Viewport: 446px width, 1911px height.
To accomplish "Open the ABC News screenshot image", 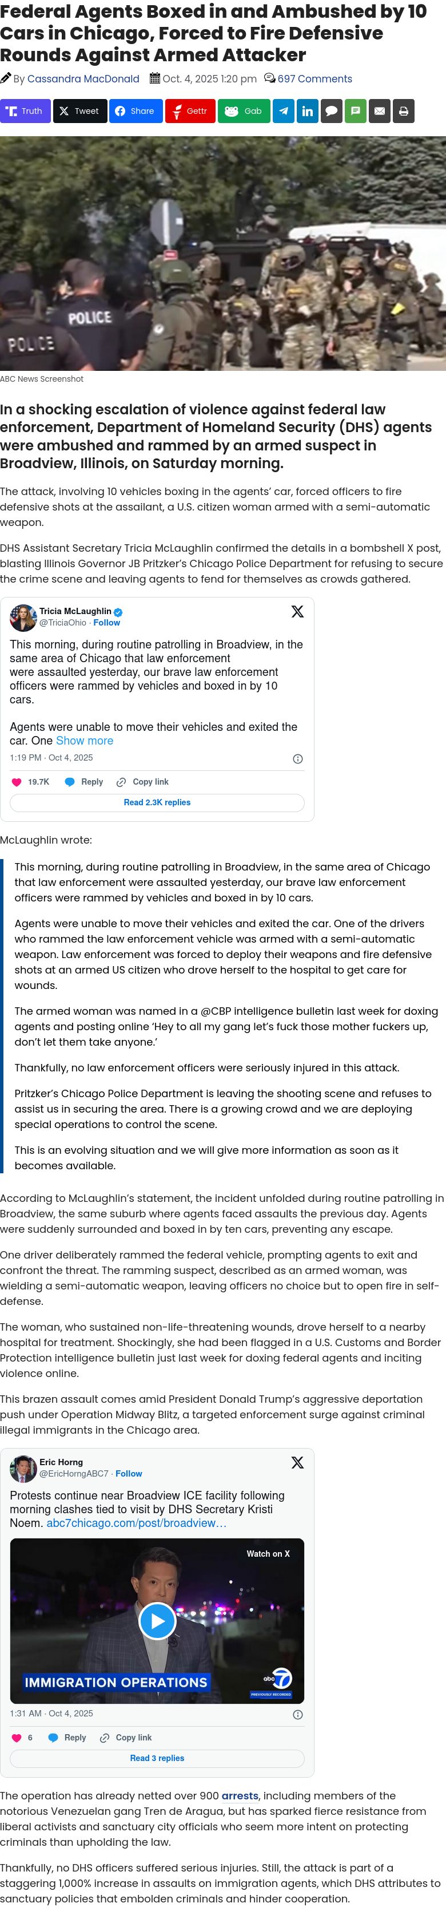I will 223,254.
